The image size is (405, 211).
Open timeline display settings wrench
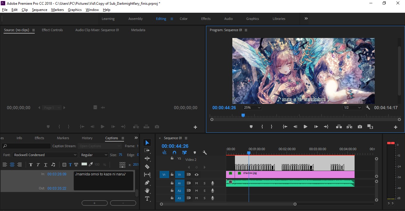(x=205, y=153)
